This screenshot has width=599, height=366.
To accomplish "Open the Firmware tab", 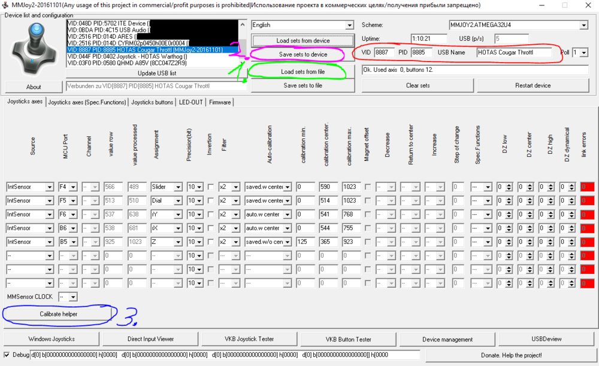I will 220,102.
